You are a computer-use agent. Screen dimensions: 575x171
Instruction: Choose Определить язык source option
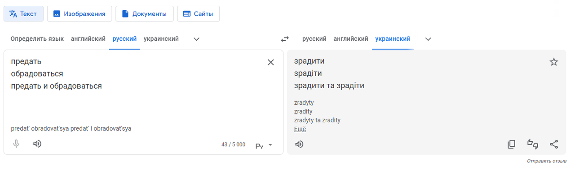click(37, 39)
